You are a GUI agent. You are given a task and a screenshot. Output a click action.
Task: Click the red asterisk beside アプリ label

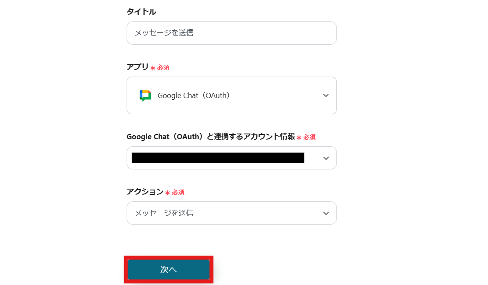pos(153,68)
